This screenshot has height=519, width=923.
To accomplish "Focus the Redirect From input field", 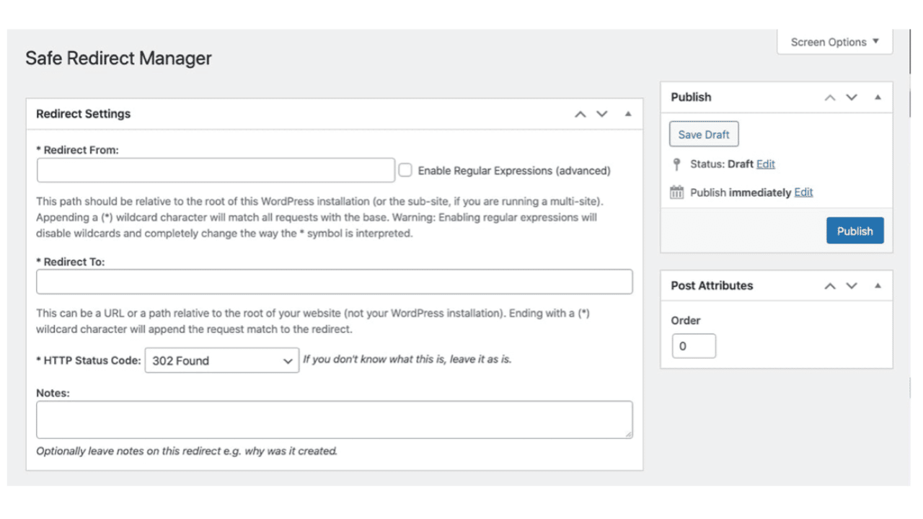I will tap(216, 170).
